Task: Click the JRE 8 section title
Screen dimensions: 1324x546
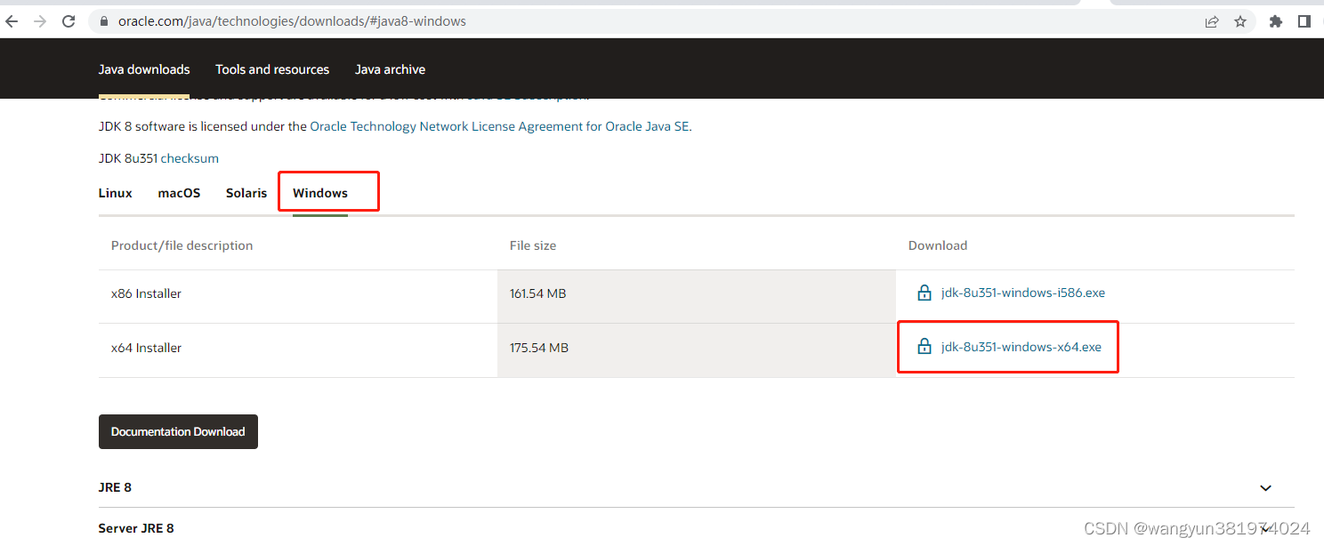Action: (115, 487)
